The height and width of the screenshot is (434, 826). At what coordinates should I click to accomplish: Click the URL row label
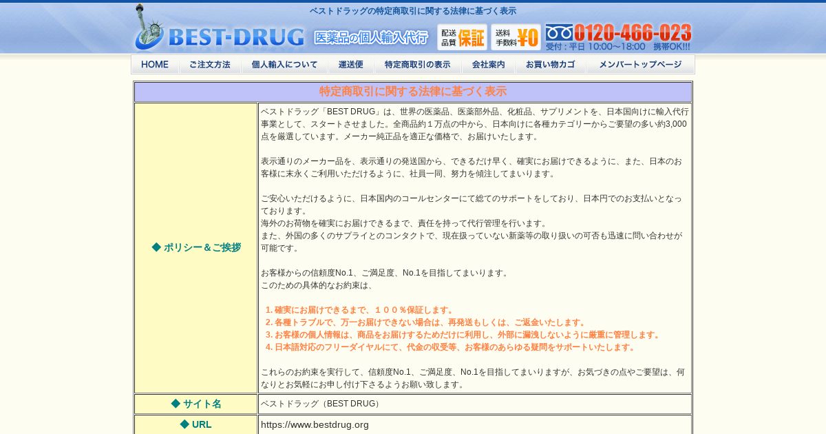point(196,424)
